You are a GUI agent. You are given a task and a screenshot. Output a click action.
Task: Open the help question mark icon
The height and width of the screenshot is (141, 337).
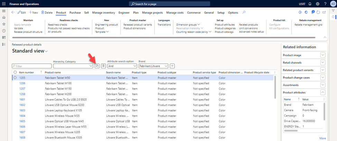[325, 4]
